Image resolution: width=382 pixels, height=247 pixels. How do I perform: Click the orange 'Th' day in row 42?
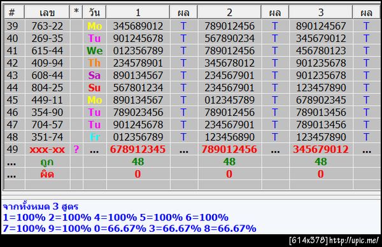click(94, 63)
